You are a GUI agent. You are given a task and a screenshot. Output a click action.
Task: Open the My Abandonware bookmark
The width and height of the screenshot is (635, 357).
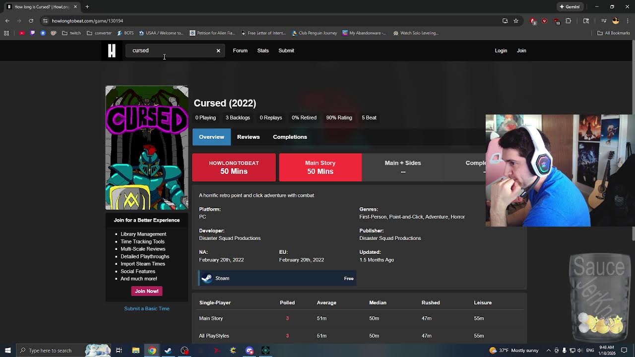coord(364,33)
